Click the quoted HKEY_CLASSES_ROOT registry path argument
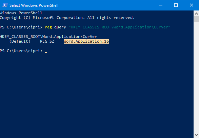 (119, 27)
